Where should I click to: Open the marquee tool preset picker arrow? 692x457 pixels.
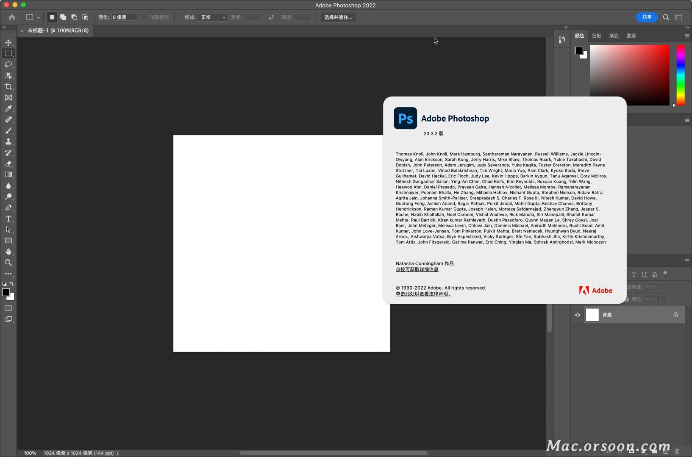pos(38,18)
